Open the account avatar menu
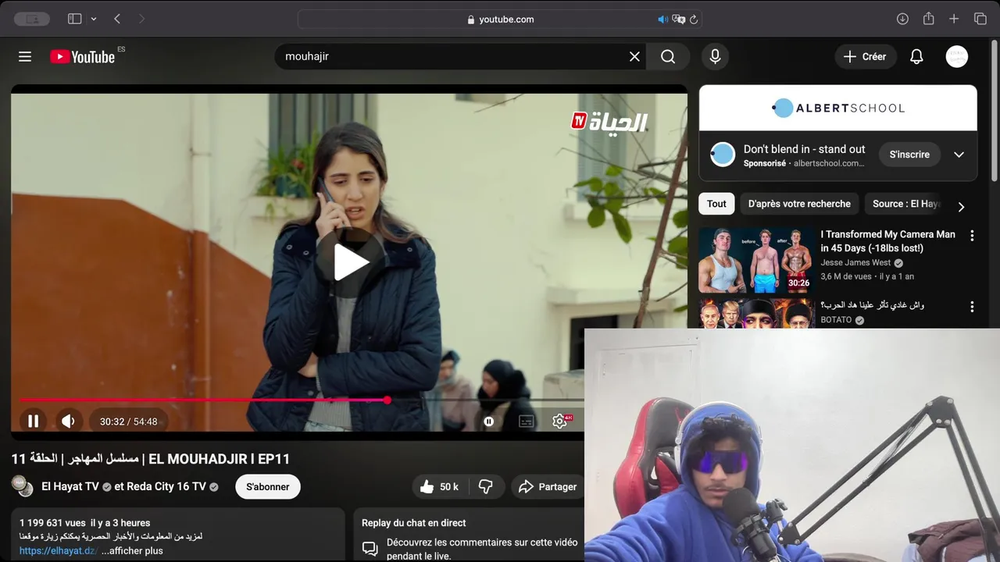Image resolution: width=1000 pixels, height=562 pixels. pos(957,56)
